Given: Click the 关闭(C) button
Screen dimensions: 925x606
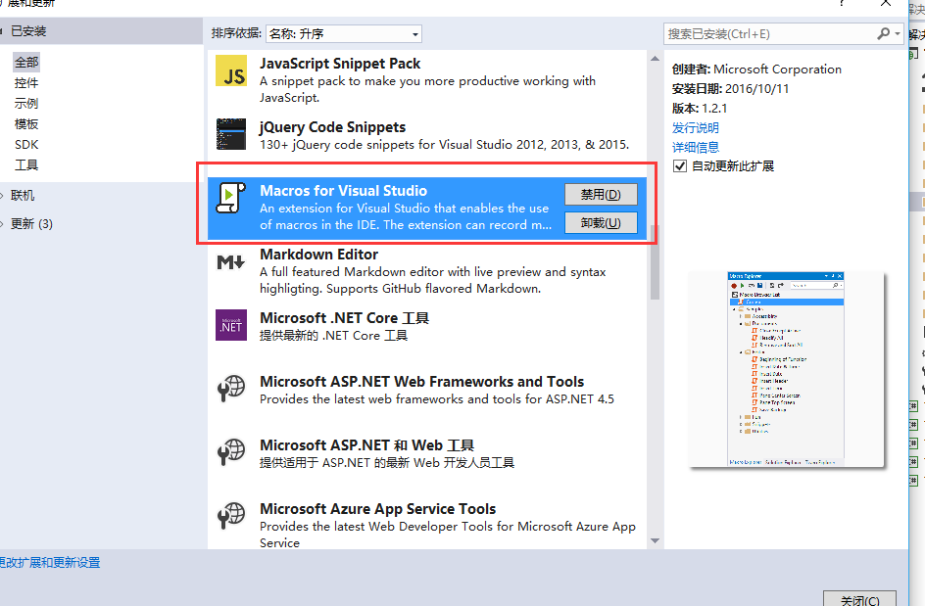Looking at the screenshot, I should [x=859, y=598].
